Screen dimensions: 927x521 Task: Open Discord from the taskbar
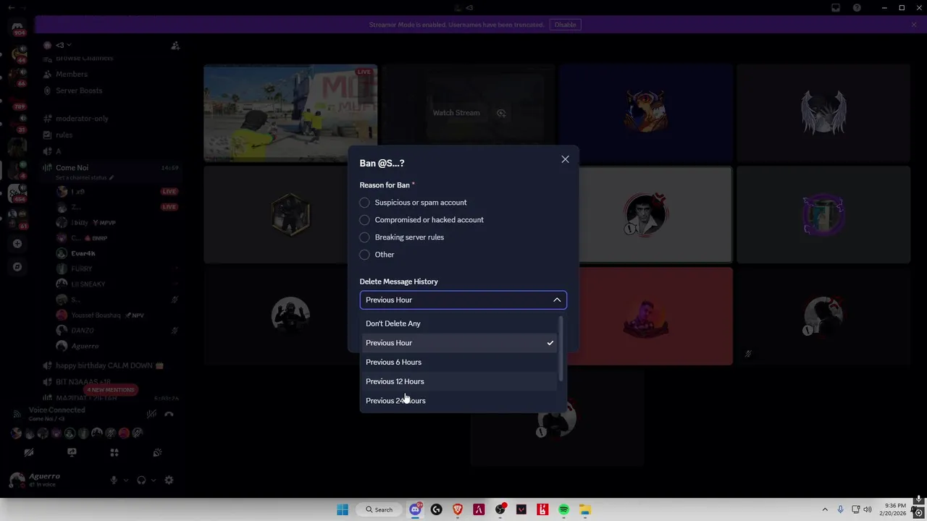pyautogui.click(x=415, y=509)
